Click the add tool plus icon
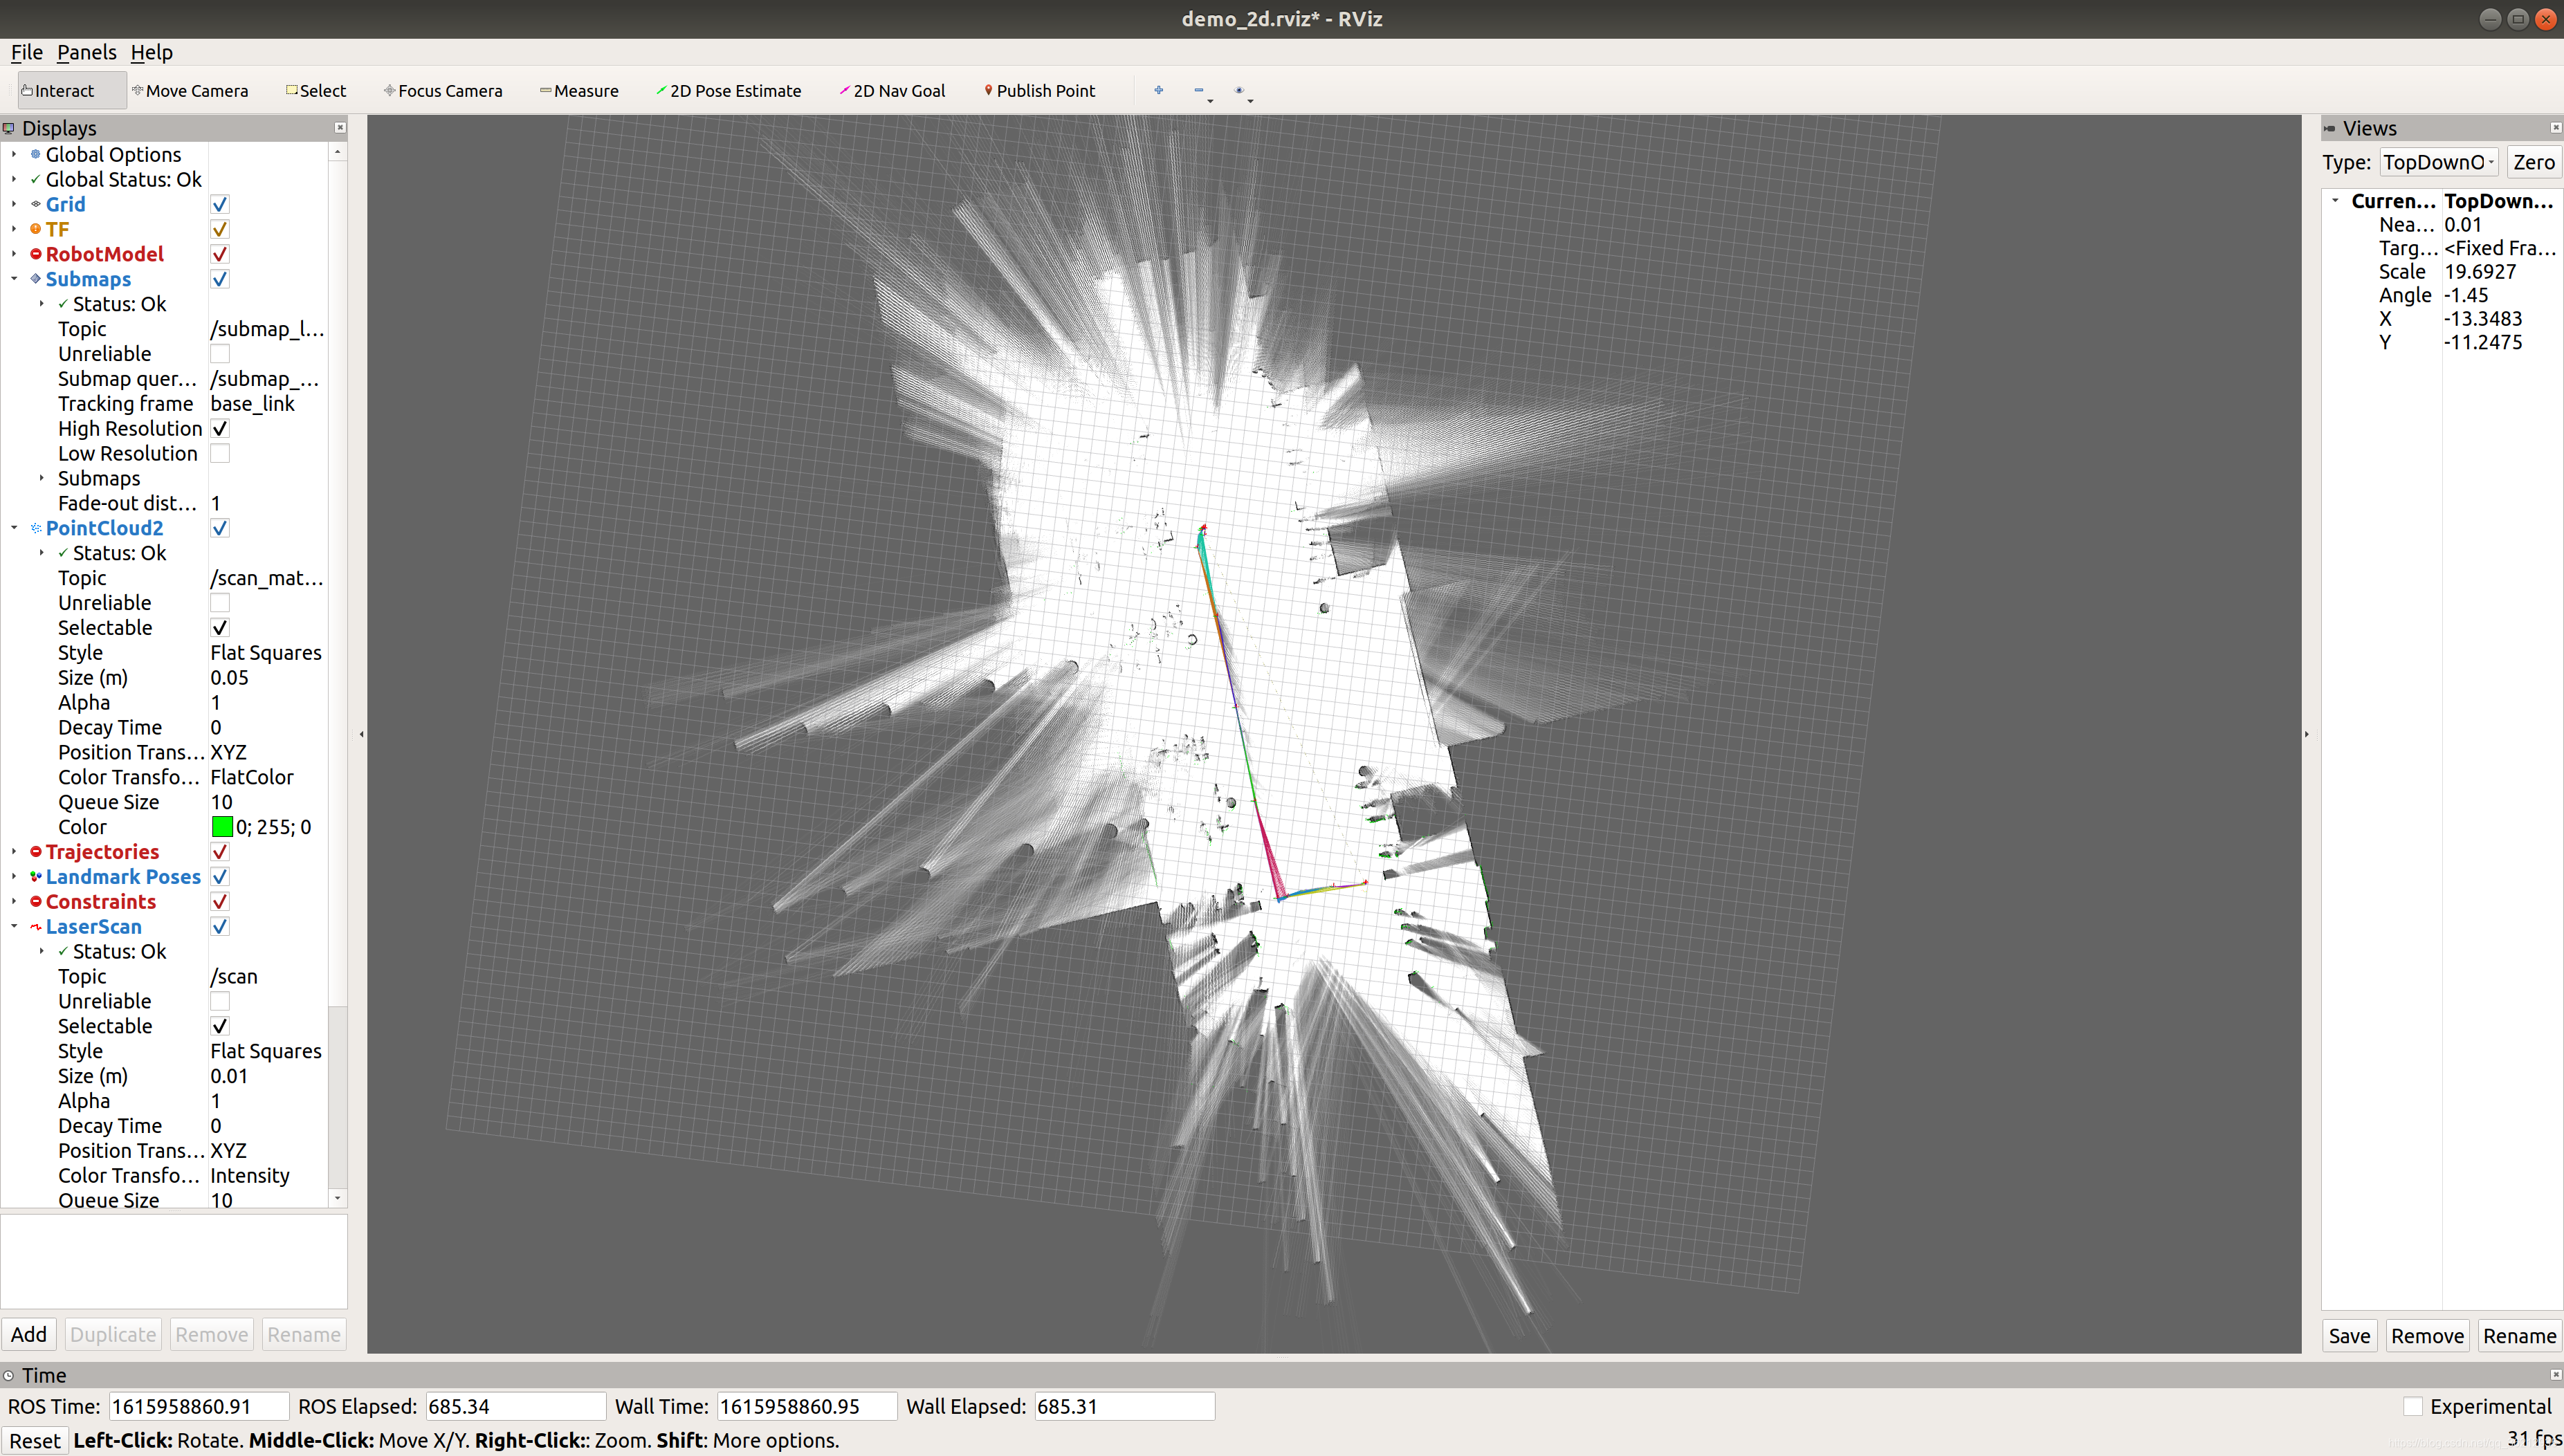Image resolution: width=2564 pixels, height=1456 pixels. coord(1158,90)
